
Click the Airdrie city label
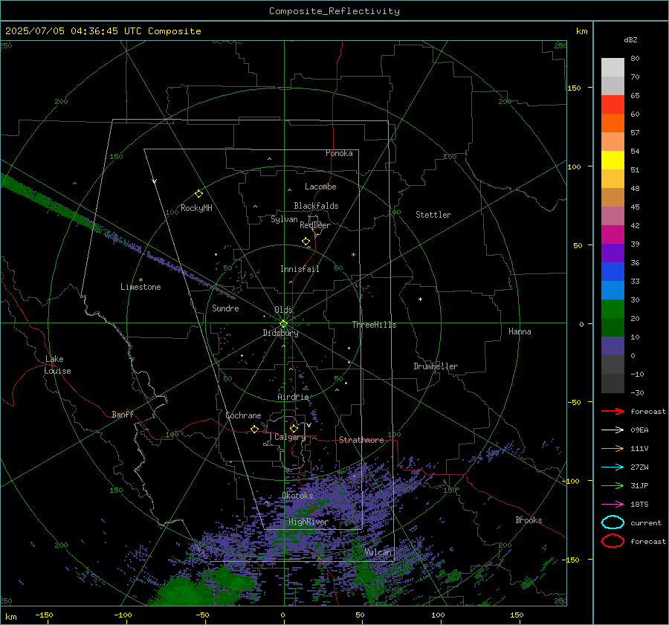293,397
